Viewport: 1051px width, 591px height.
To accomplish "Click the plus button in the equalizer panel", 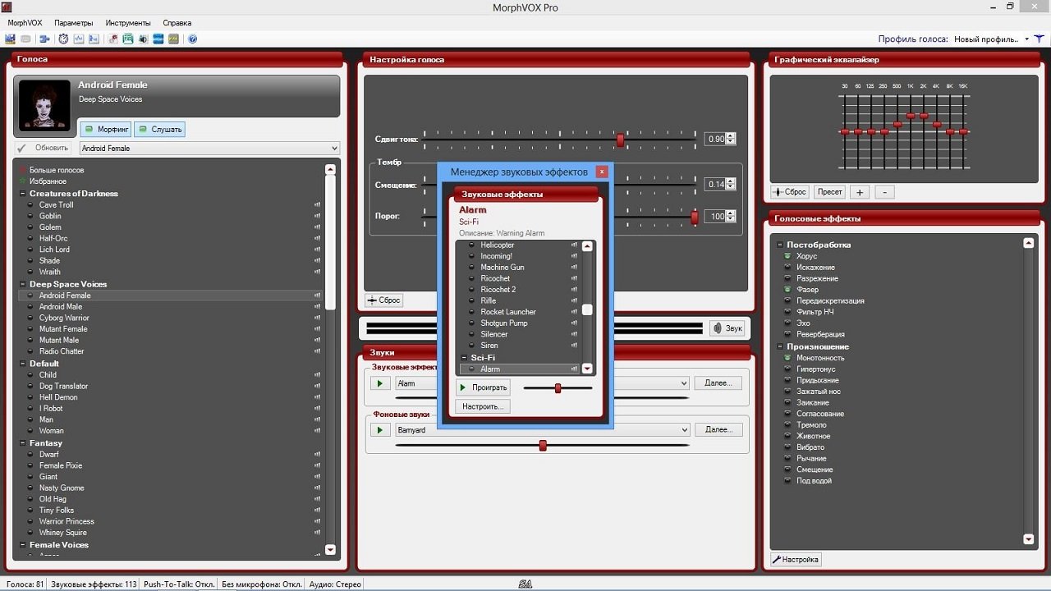I will click(860, 192).
